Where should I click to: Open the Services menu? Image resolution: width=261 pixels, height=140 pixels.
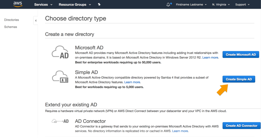(x=43, y=5)
